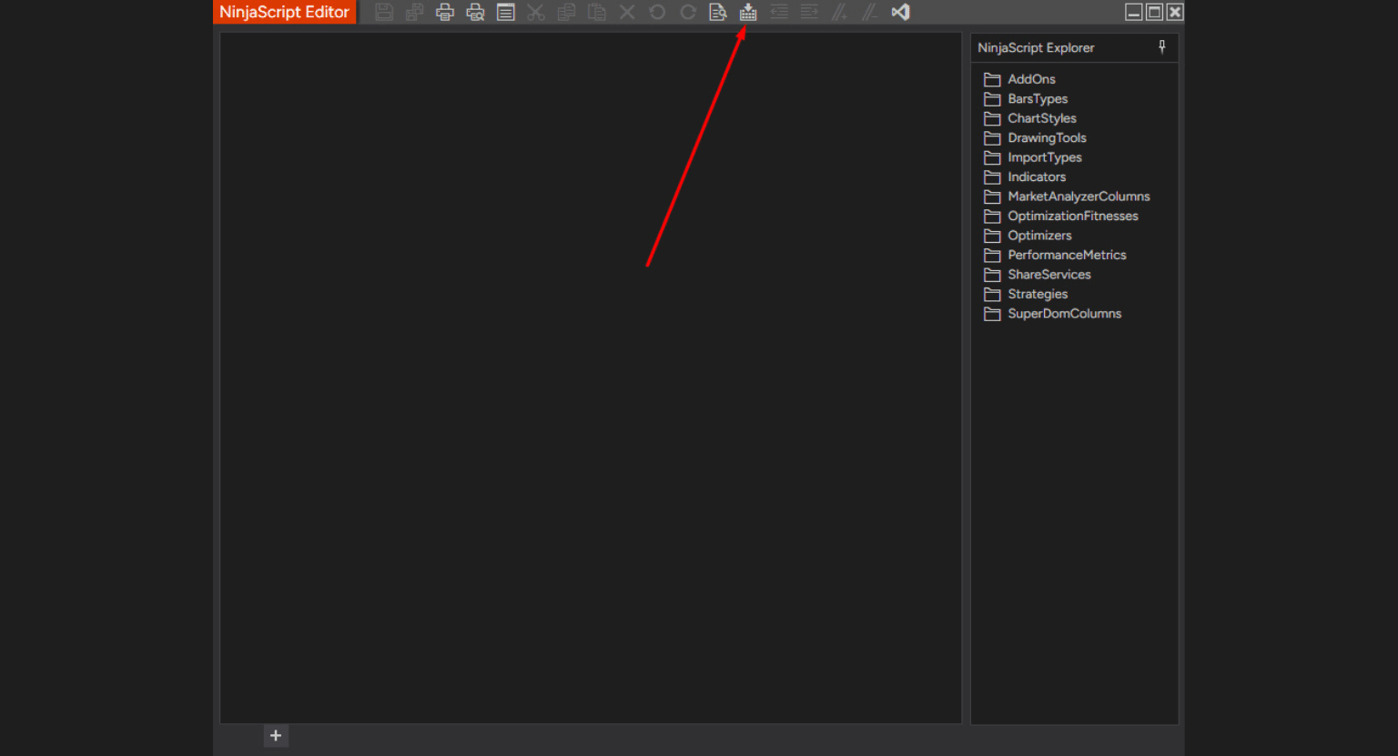Select the ImportTypes folder

[x=1033, y=157]
